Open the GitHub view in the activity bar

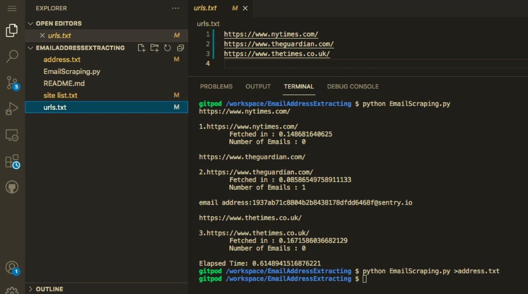coord(12,188)
